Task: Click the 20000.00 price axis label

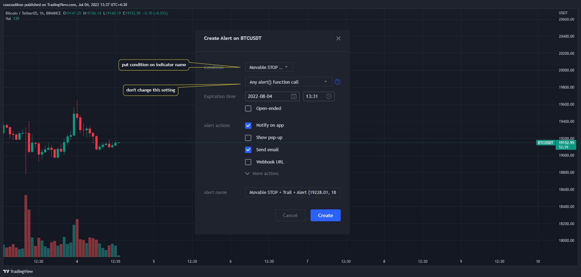Action: point(566,70)
